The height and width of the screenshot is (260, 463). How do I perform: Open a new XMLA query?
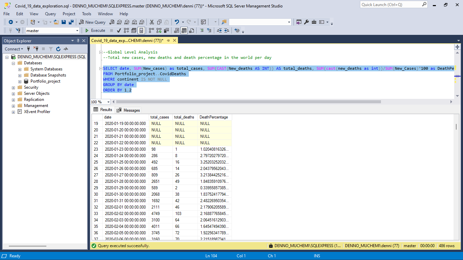[x=134, y=22]
